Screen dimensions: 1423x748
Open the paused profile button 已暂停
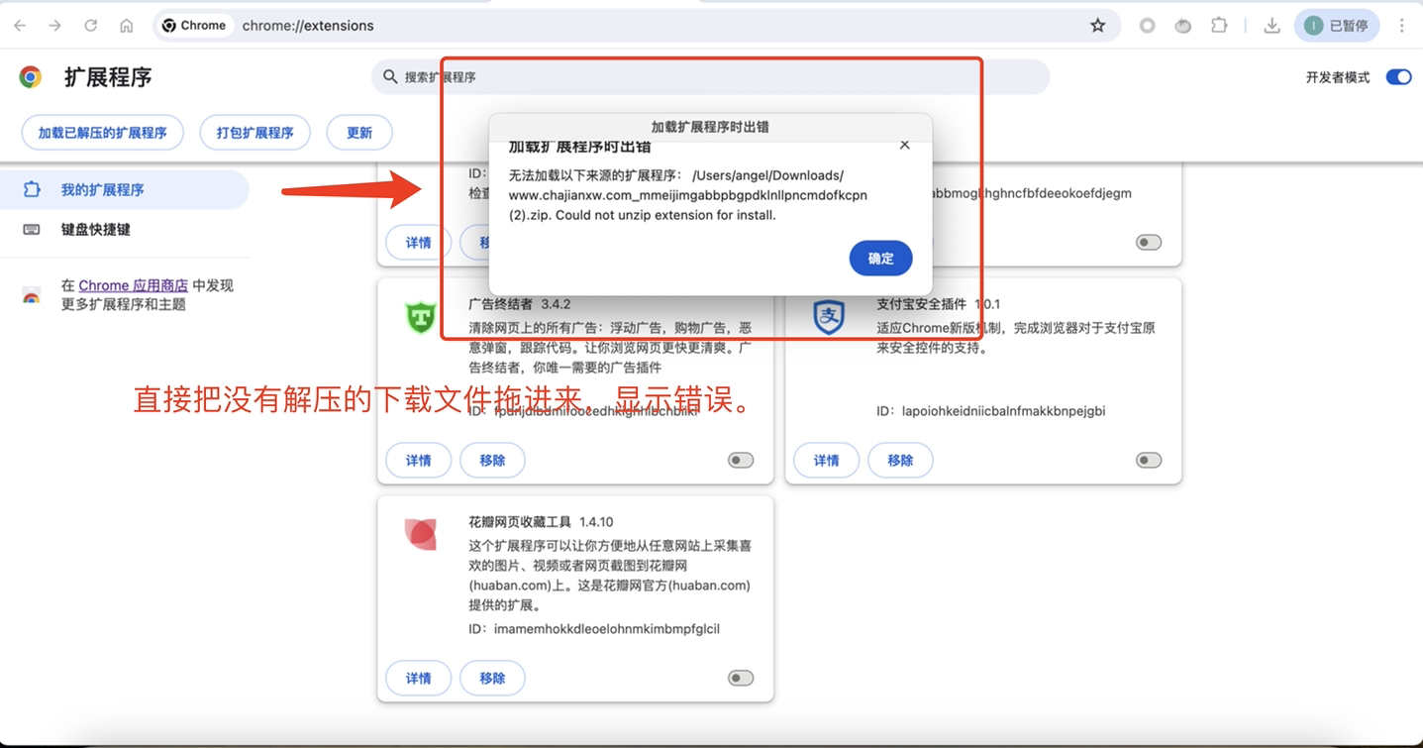pos(1336,26)
